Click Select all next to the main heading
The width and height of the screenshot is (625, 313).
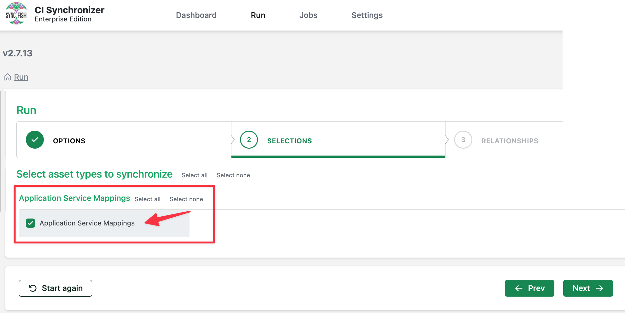[195, 175]
